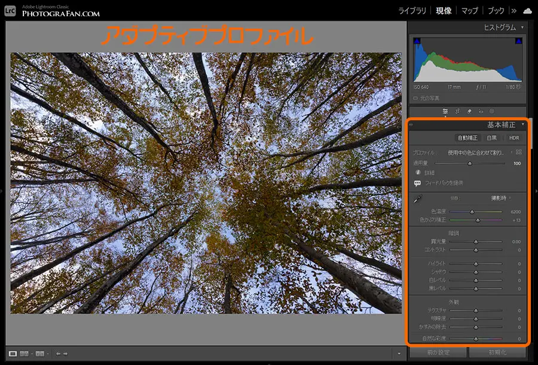The height and width of the screenshot is (365, 538).
Task: Click the exposure value 0.00
Action: pos(516,242)
